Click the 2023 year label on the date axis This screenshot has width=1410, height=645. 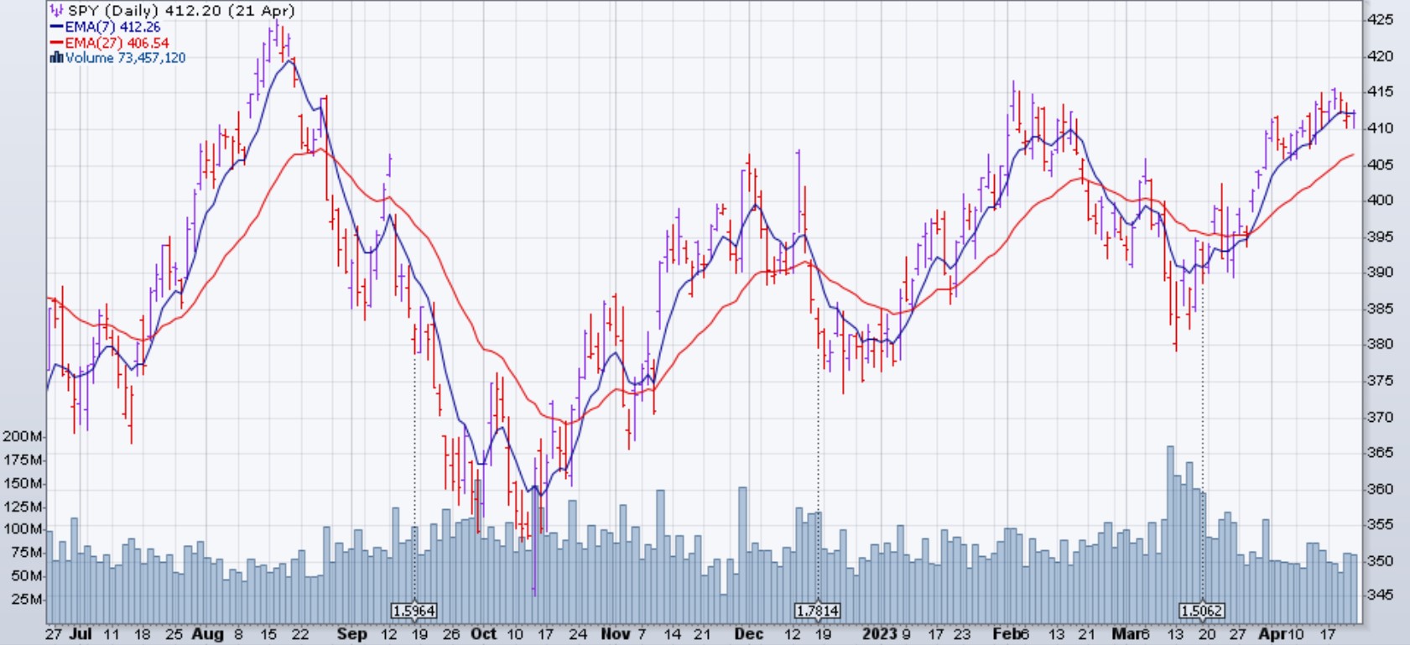tap(879, 634)
